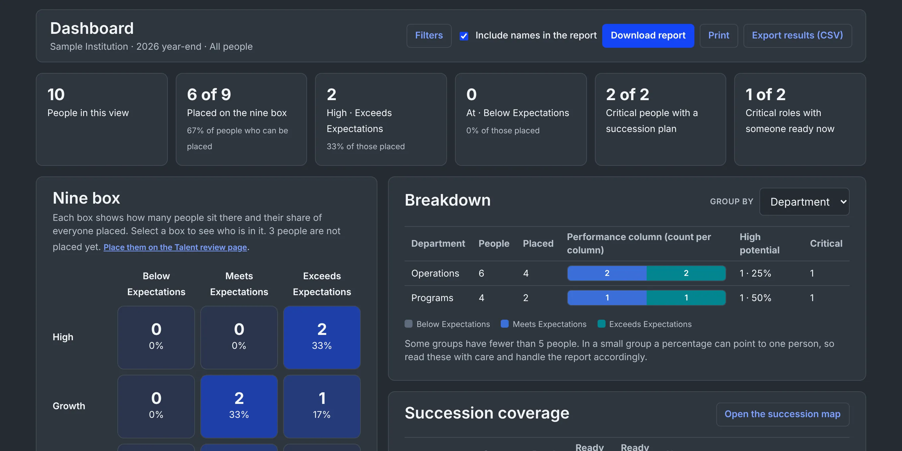Select the High Meets Expectations box

tap(239, 337)
